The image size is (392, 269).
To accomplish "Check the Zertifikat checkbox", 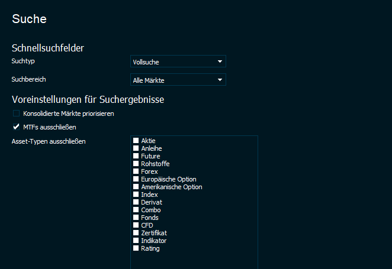I will tap(136, 233).
